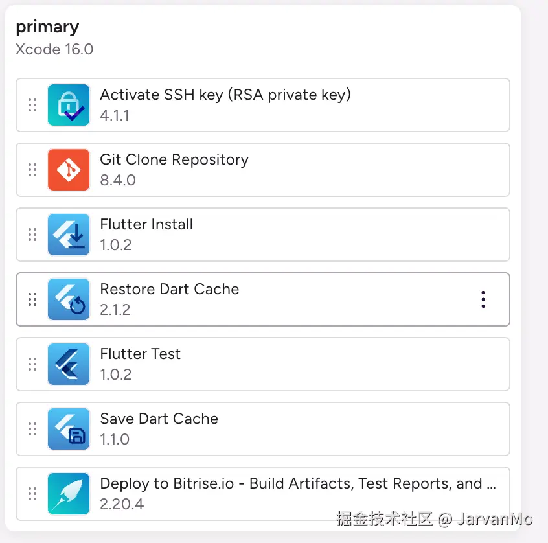Select the Git Clone Repository step title
The height and width of the screenshot is (543, 548).
(x=174, y=159)
